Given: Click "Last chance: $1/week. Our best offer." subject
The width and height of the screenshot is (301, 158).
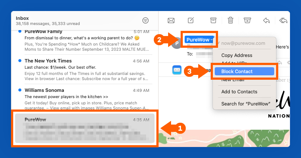Looking at the screenshot, I should 60,68.
